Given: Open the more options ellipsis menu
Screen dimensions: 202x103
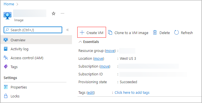Looking at the screenshot, I should pyautogui.click(x=62, y=13).
